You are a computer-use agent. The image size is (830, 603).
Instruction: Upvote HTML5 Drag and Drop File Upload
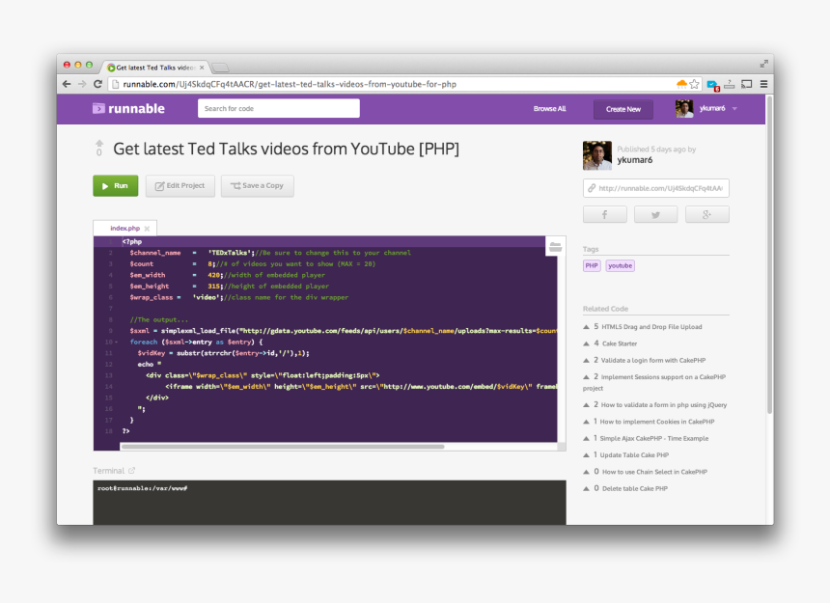pos(586,327)
